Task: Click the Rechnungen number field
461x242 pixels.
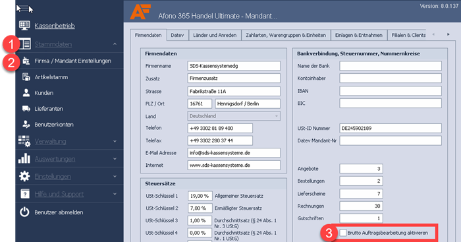Action: pyautogui.click(x=361, y=206)
